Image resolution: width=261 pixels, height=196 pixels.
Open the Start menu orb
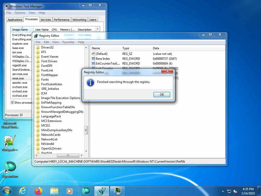click(x=6, y=191)
